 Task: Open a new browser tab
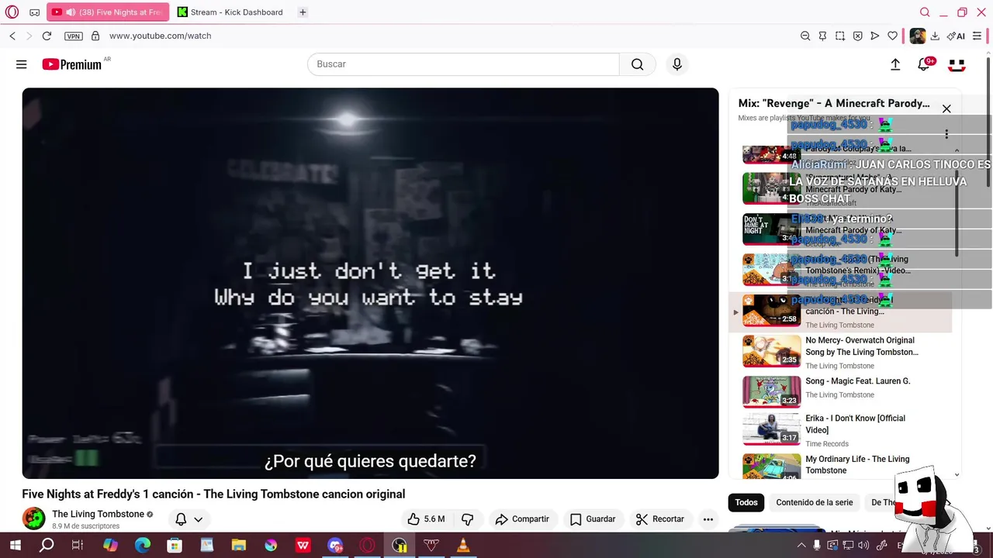303,12
